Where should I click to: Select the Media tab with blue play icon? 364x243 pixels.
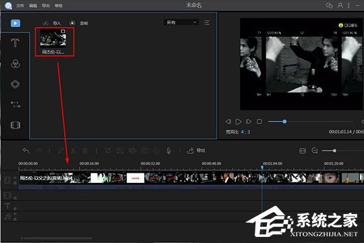coord(16,23)
